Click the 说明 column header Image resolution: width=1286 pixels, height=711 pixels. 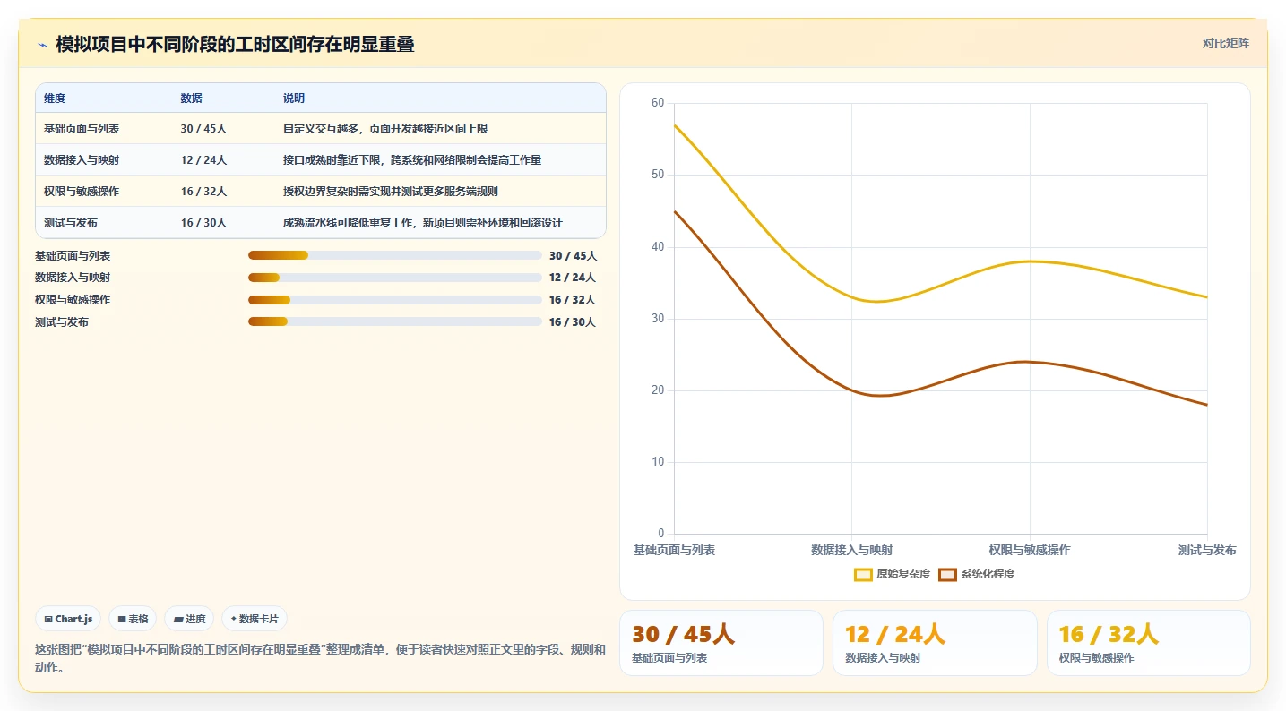point(294,99)
